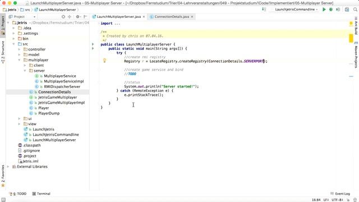Image resolution: width=359 pixels, height=202 pixels.
Task: Expand the client package
Action: tap(25, 65)
